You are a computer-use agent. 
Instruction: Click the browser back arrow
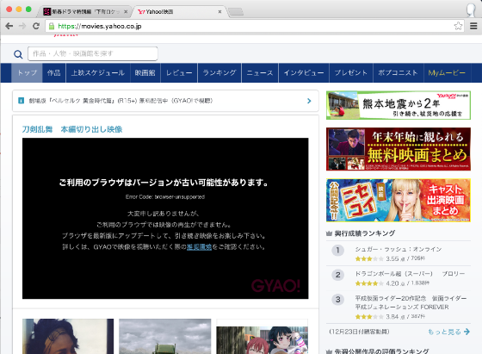click(9, 26)
